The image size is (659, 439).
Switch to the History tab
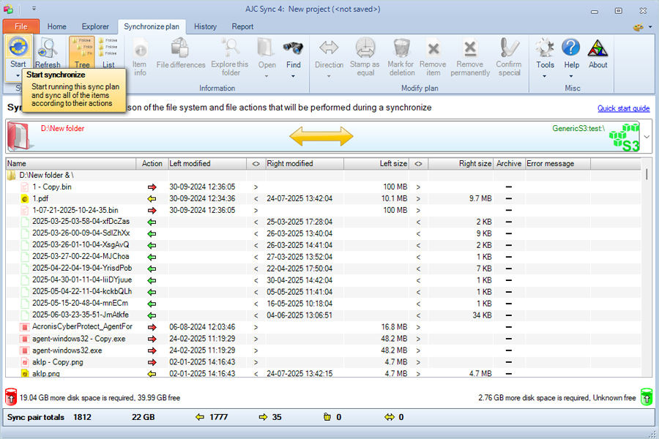(205, 26)
